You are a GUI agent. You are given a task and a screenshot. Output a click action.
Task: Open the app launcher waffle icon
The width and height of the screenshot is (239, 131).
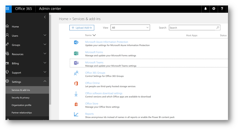tap(7, 9)
